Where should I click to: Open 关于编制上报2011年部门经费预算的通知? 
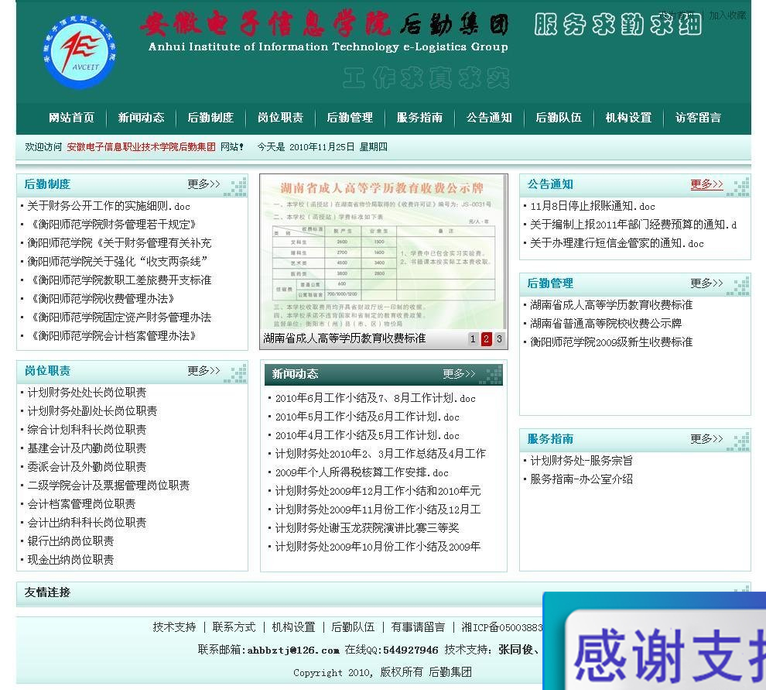click(x=634, y=225)
